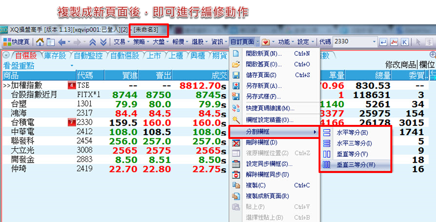The width and height of the screenshot is (436, 222).
Task: Expand the 看盤重點 dropdown arrow
Action: (72, 66)
